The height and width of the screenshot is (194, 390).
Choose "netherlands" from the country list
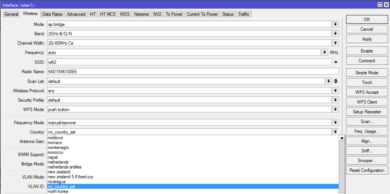click(x=58, y=162)
